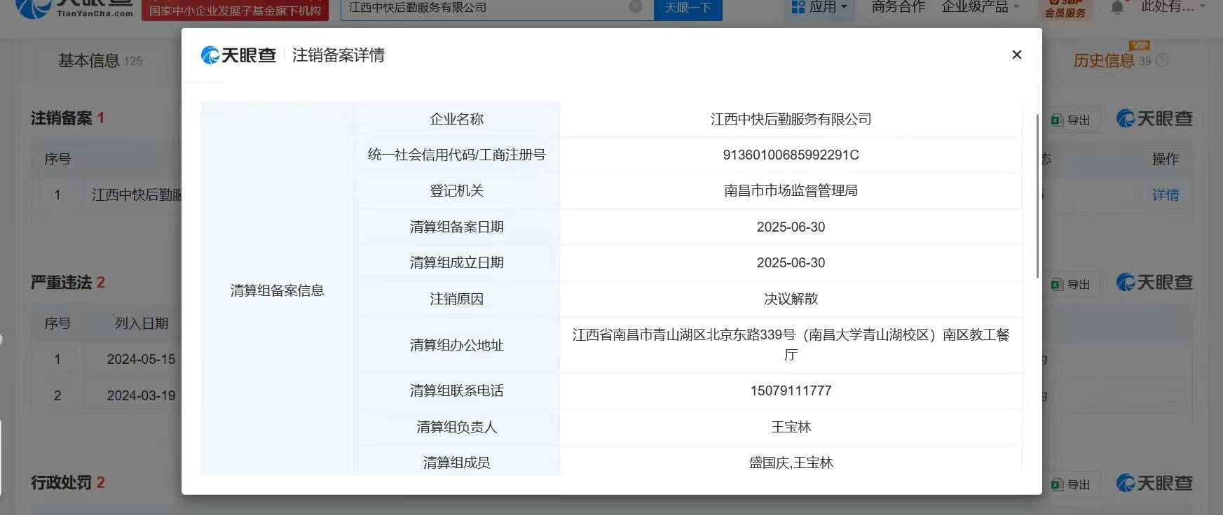Export the 行政处罚 section with 导出

pyautogui.click(x=1070, y=484)
